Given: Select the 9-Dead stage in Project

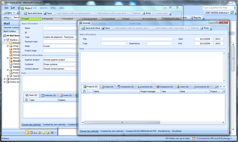Looking at the screenshot, I should pyautogui.click(x=131, y=19).
